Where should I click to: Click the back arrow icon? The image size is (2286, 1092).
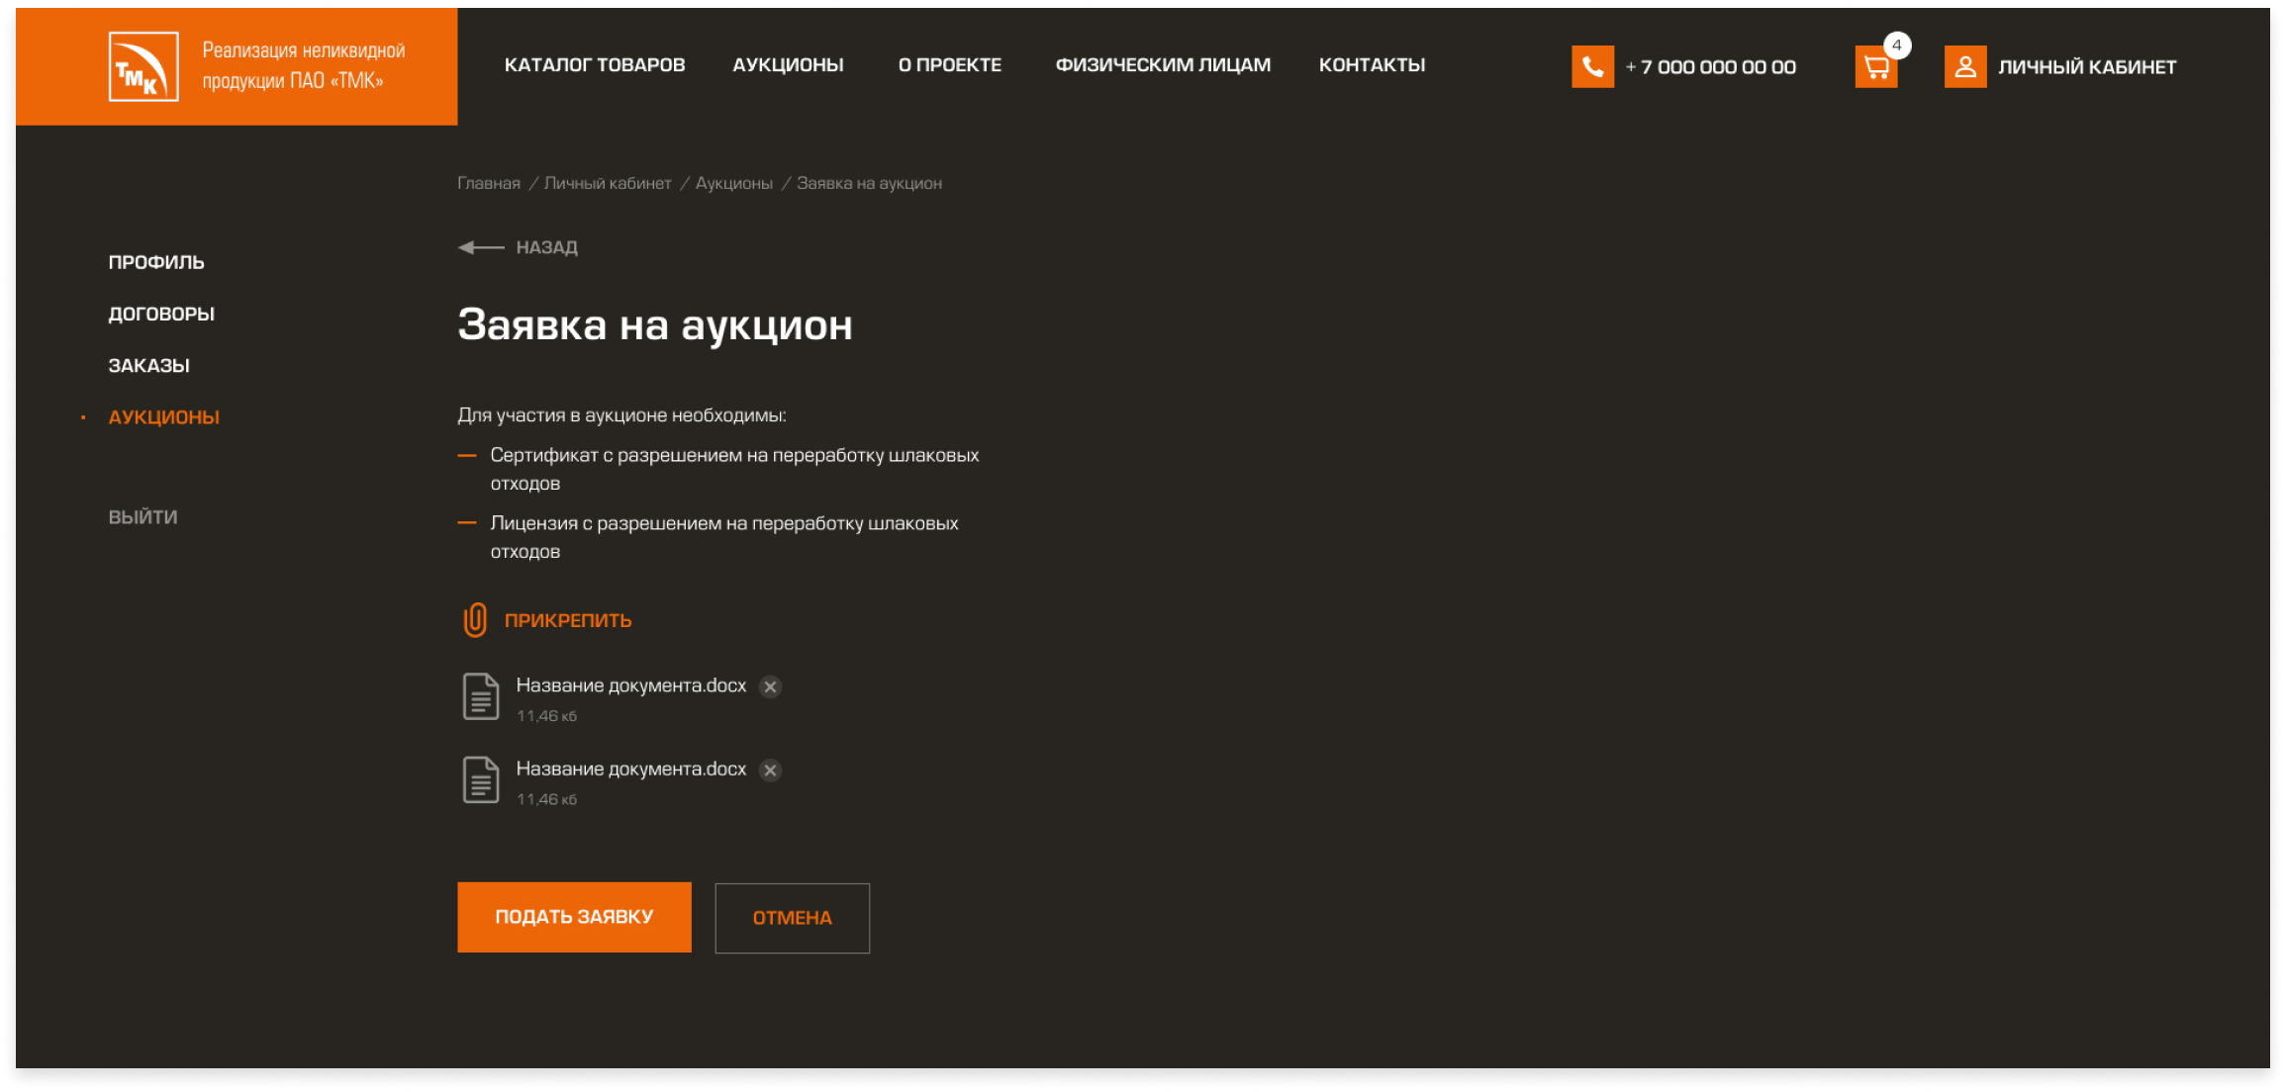tap(481, 247)
